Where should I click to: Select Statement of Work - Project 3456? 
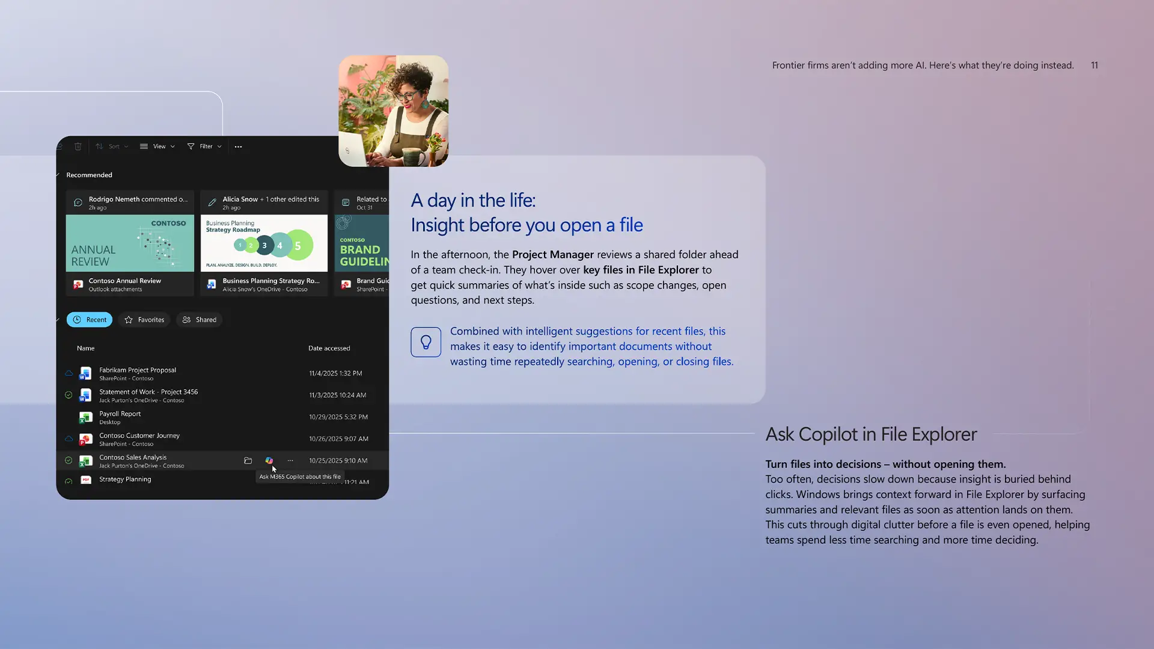pos(148,392)
